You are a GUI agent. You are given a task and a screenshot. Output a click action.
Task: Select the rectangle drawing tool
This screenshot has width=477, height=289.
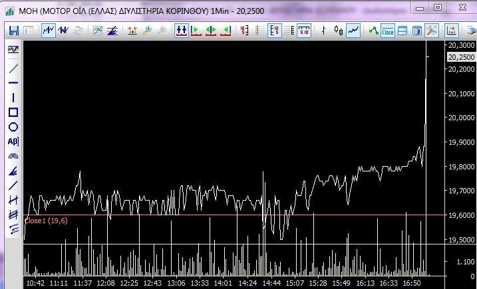pyautogui.click(x=13, y=112)
